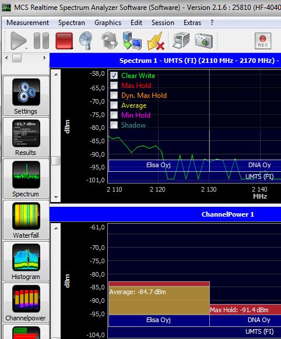Open the Spectrum view in sidebar

tap(26, 179)
